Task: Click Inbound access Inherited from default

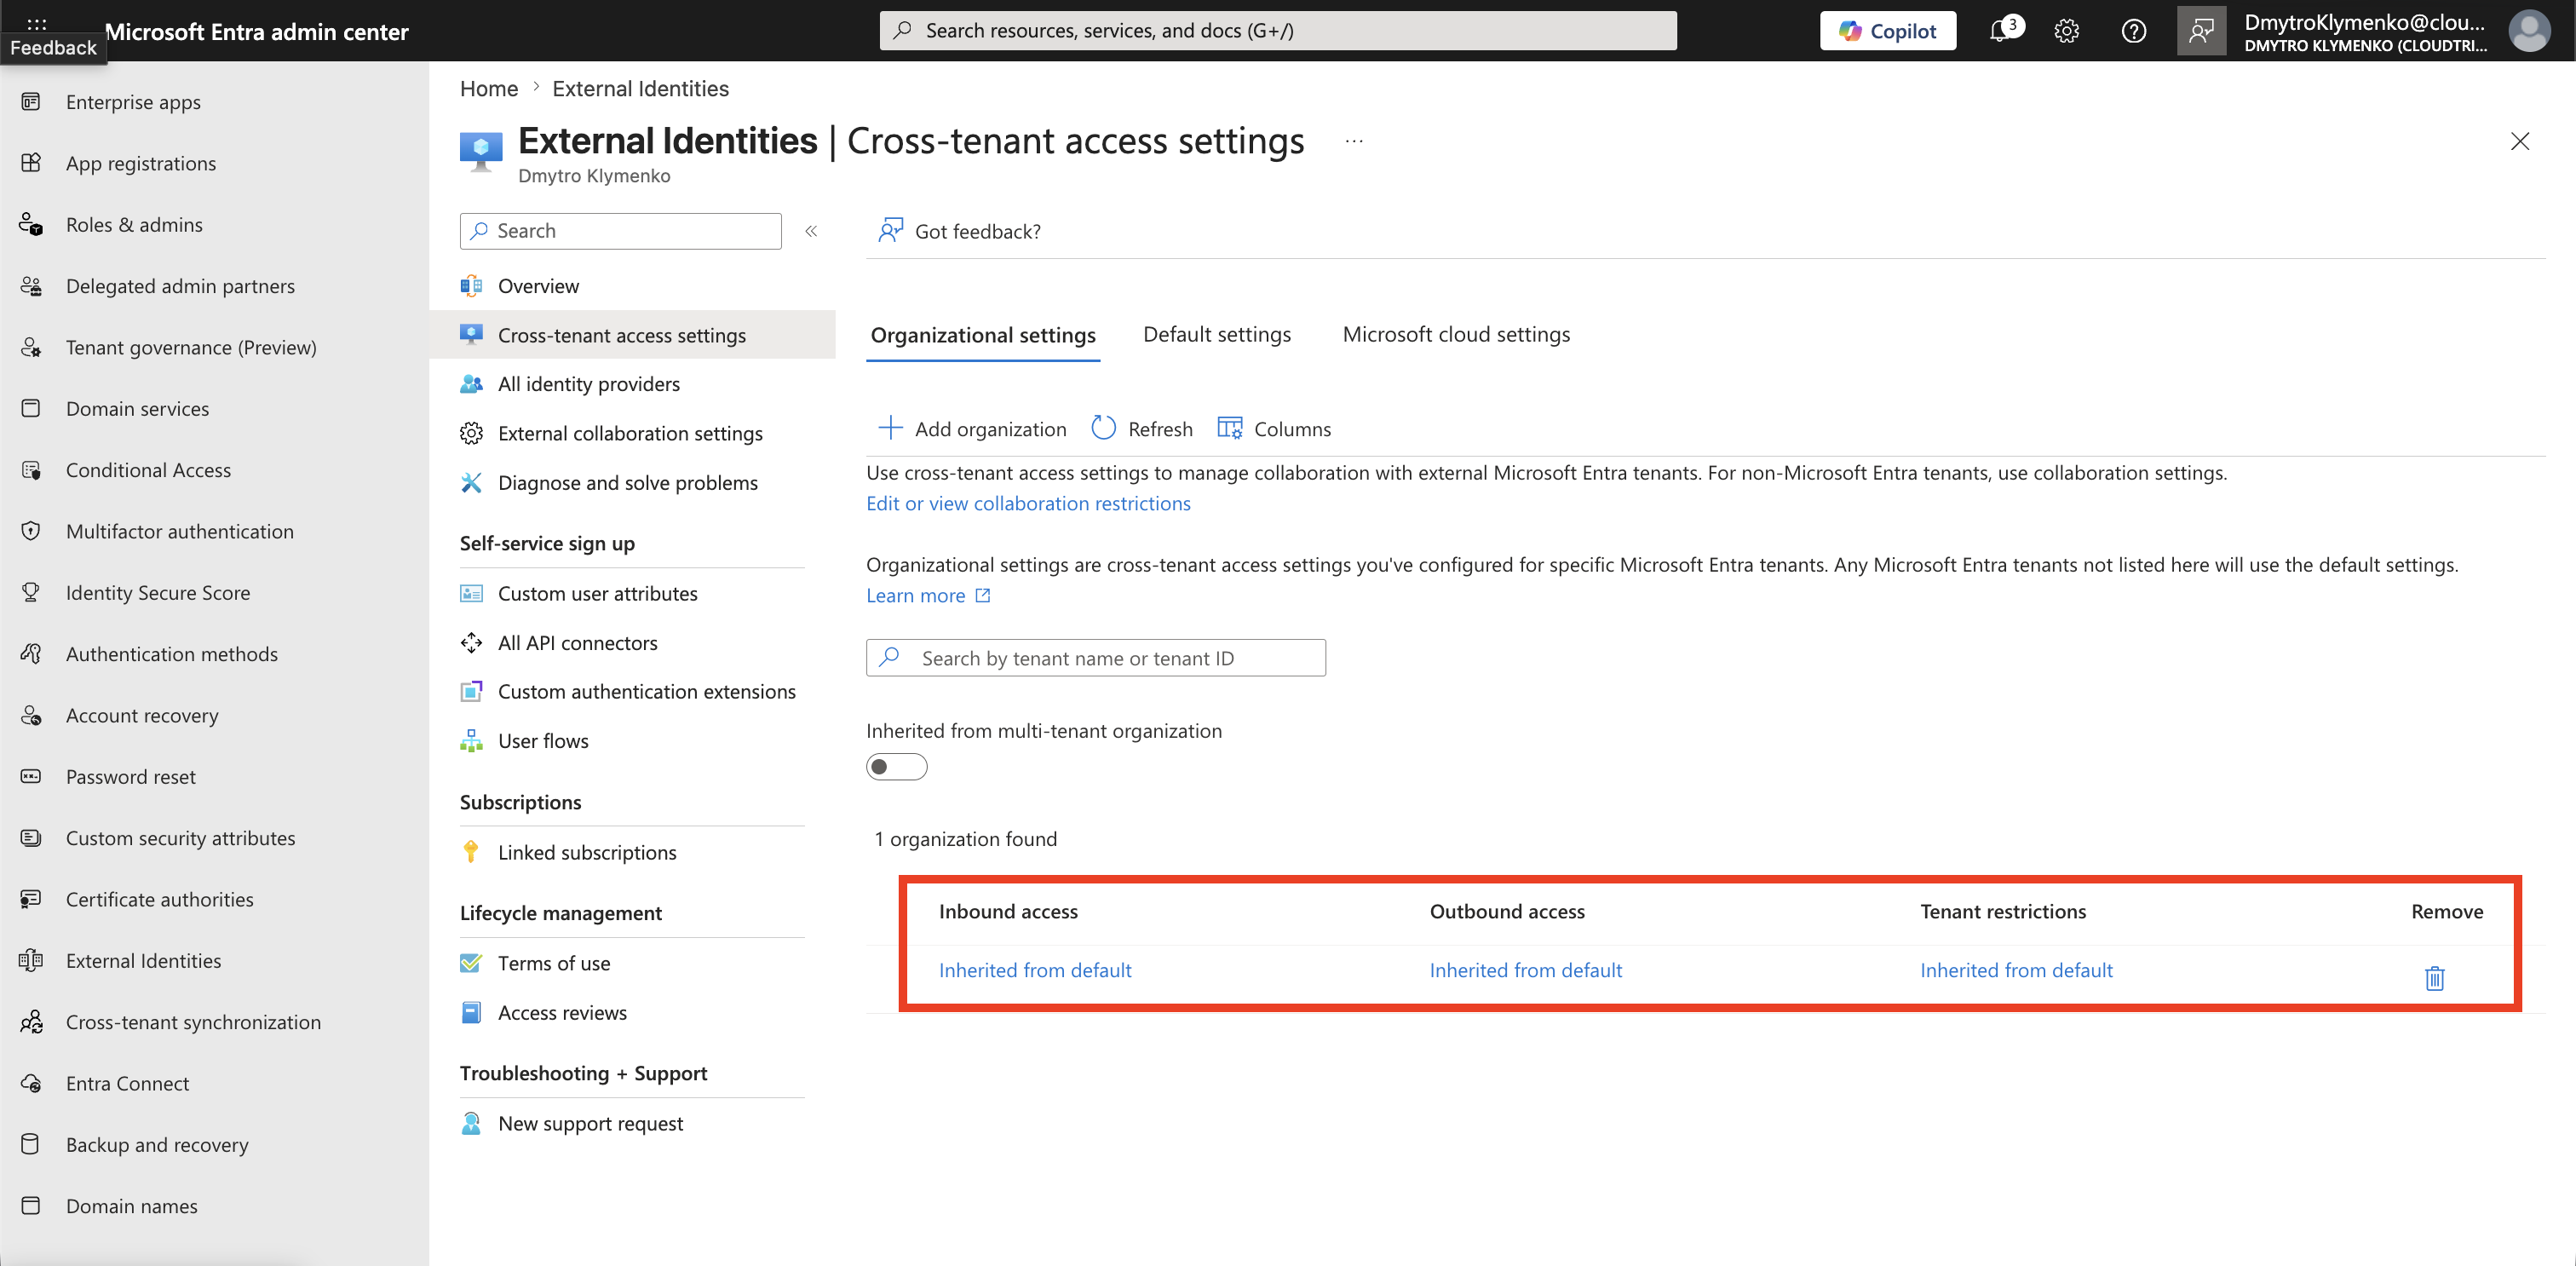Action: point(1035,970)
